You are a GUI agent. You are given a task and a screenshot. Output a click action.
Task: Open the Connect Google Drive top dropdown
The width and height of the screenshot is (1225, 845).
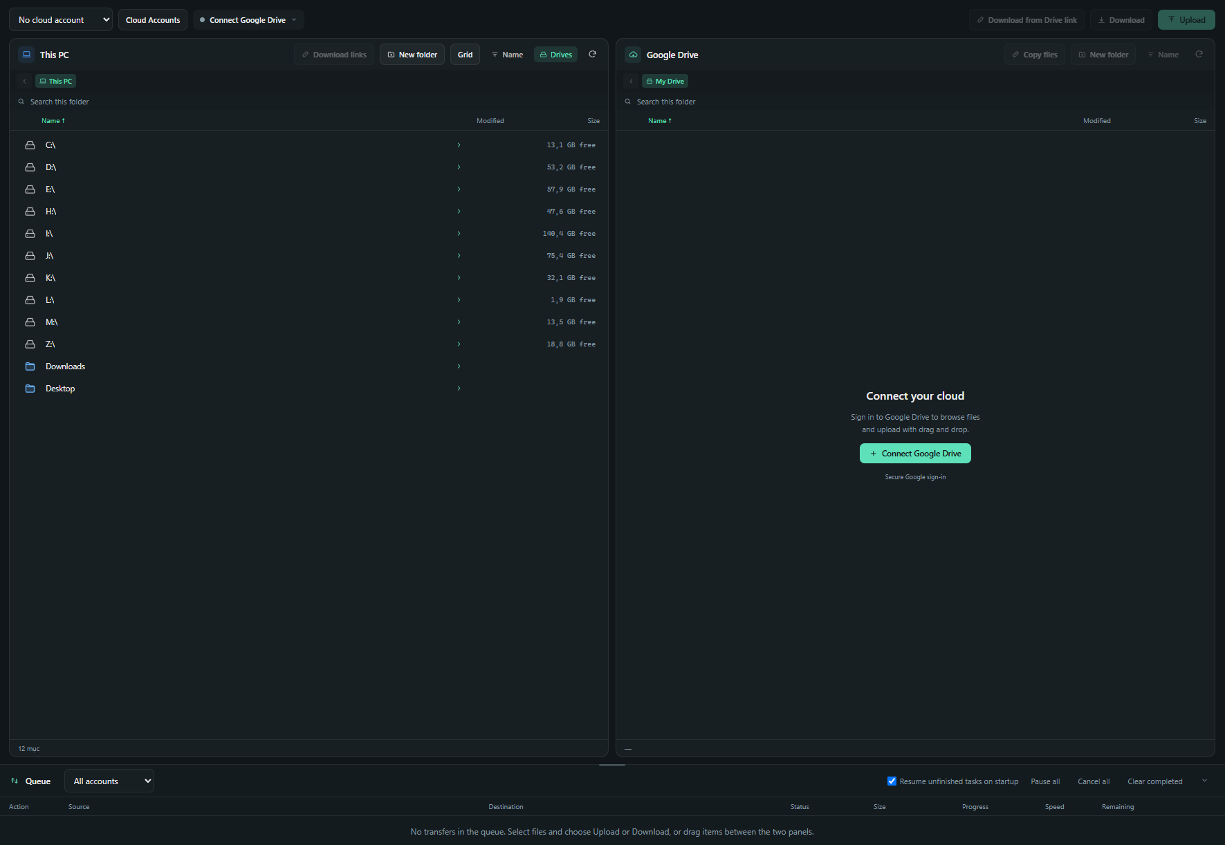pos(248,20)
